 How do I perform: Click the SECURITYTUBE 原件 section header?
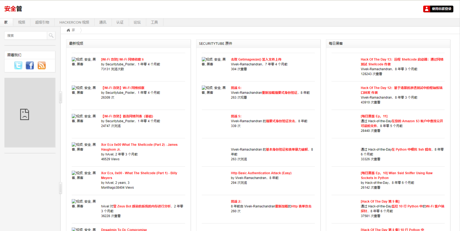(x=215, y=44)
